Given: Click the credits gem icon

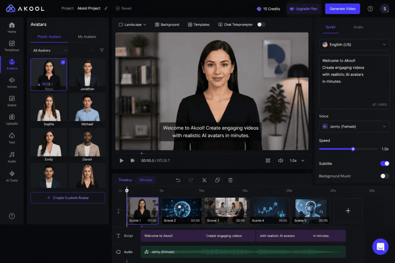Looking at the screenshot, I should pos(259,9).
